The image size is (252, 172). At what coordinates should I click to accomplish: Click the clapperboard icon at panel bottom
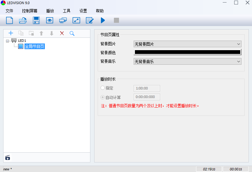[x=8, y=157]
